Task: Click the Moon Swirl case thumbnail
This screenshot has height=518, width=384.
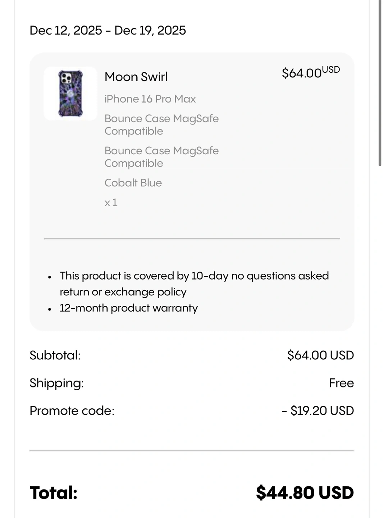Action: 70,94
